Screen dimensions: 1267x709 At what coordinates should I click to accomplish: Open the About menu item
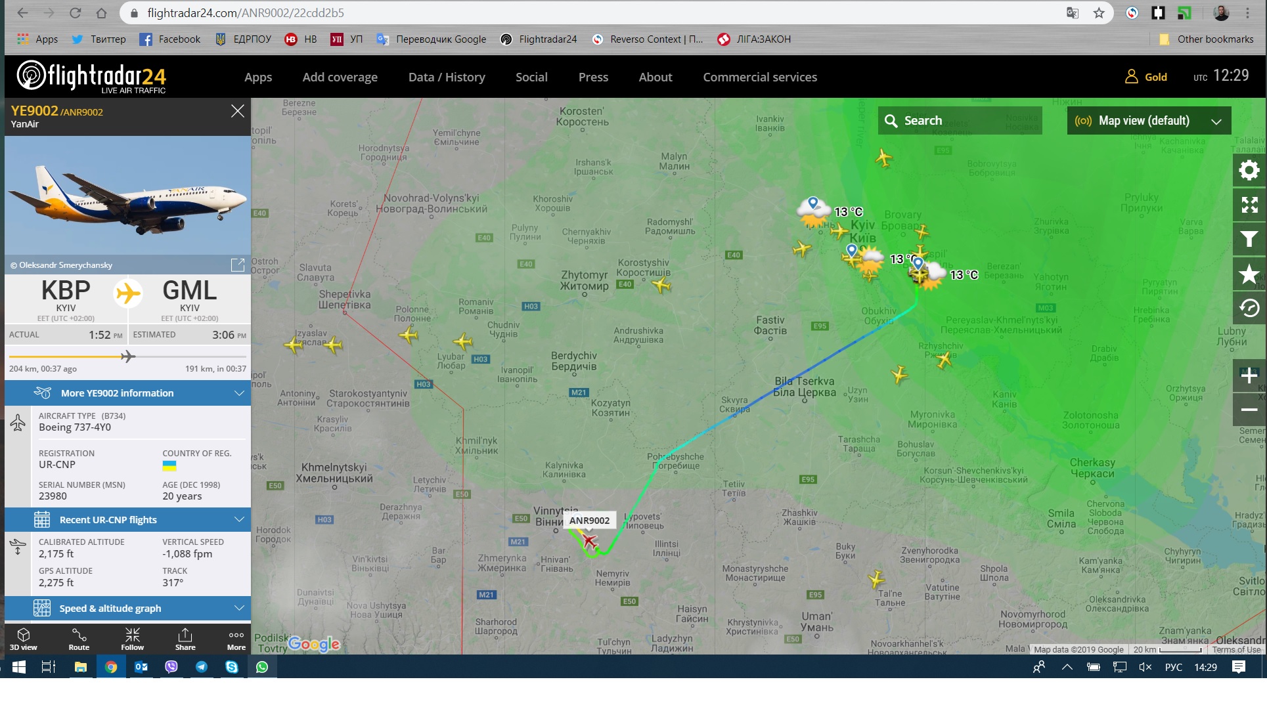[656, 77]
